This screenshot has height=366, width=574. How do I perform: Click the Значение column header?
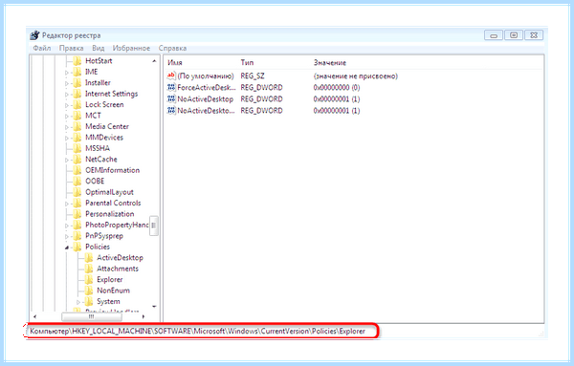(x=330, y=62)
